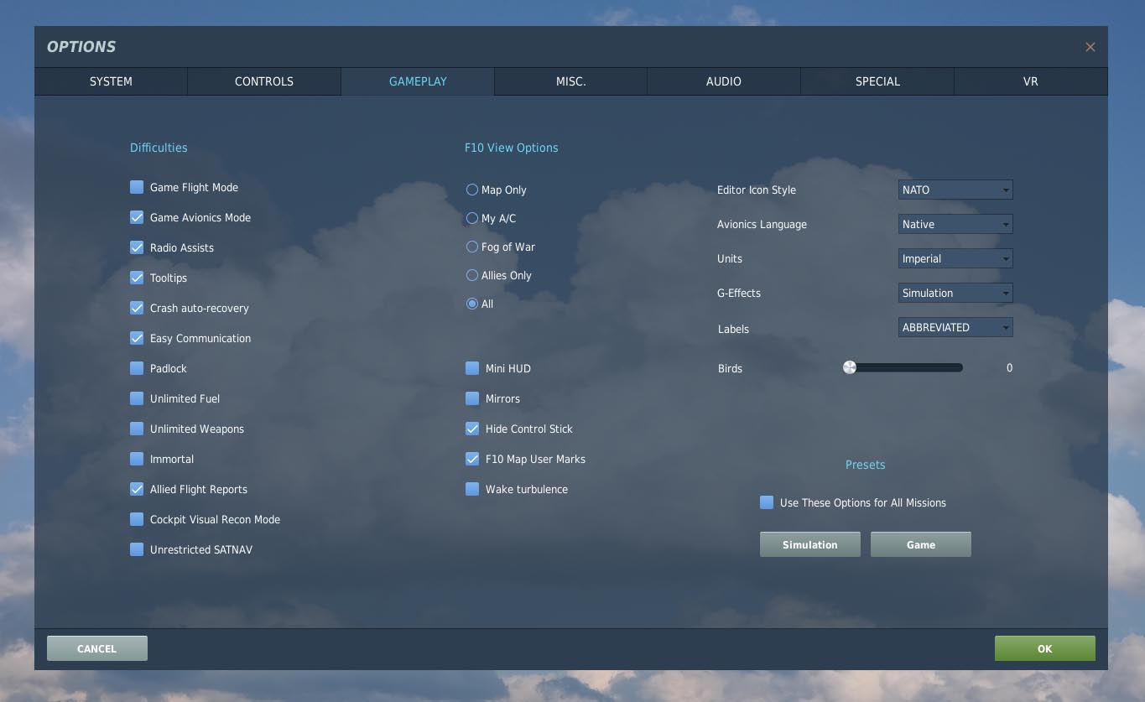This screenshot has height=702, width=1145.
Task: Click the green OK button
Action: 1044,648
